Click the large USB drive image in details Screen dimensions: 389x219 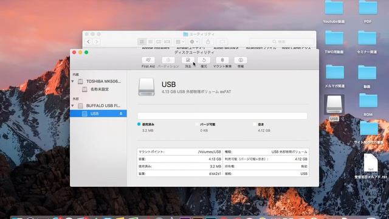146,87
